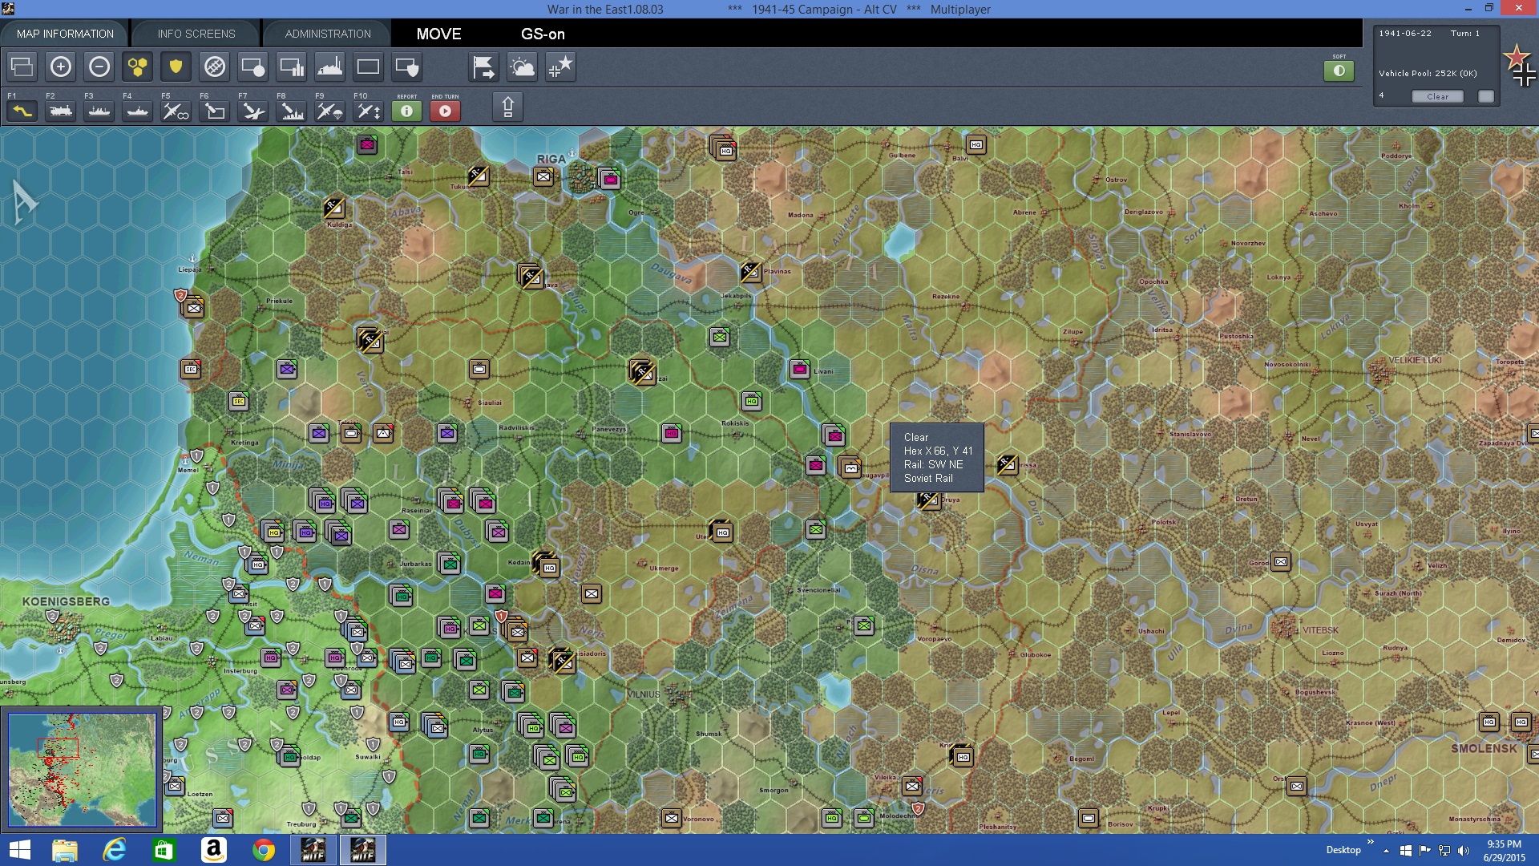Toggle the hex grid honeycomb button
1539x866 pixels.
(138, 67)
